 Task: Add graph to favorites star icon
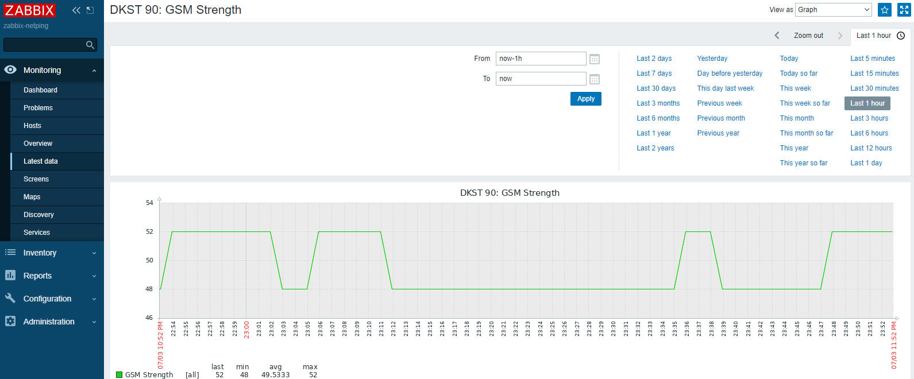(x=885, y=10)
